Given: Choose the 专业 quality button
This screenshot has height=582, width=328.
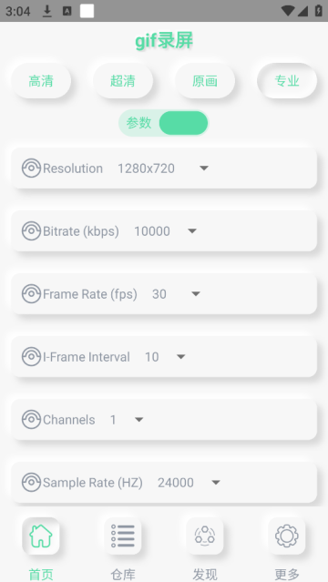Looking at the screenshot, I should (287, 80).
